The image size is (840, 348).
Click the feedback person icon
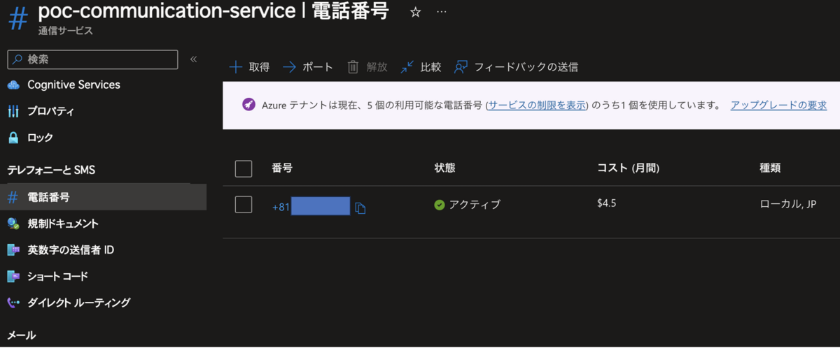[x=461, y=67]
